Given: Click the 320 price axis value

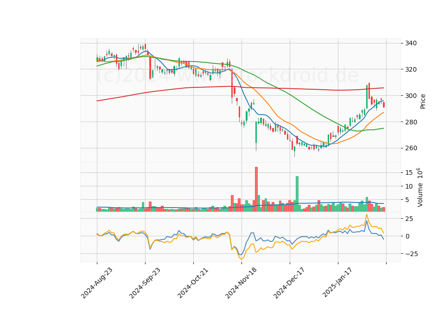Looking at the screenshot, I should point(411,69).
